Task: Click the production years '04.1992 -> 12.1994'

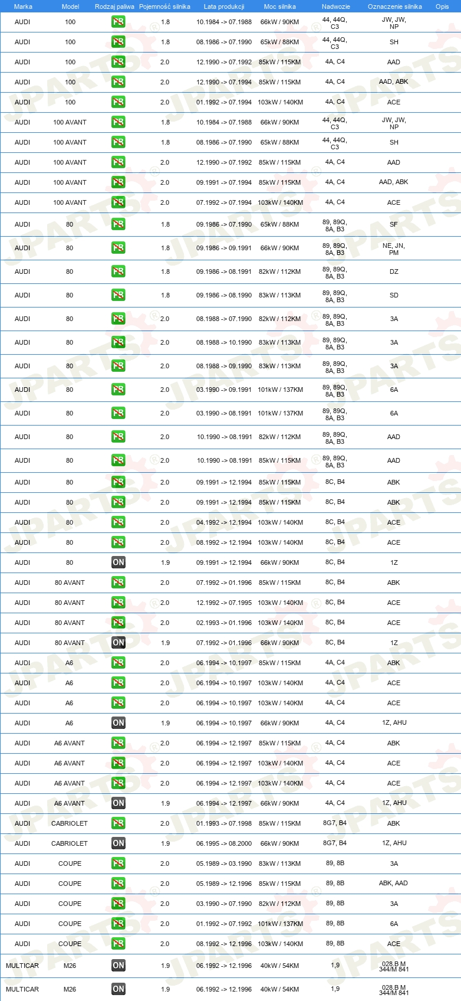Action: [224, 522]
